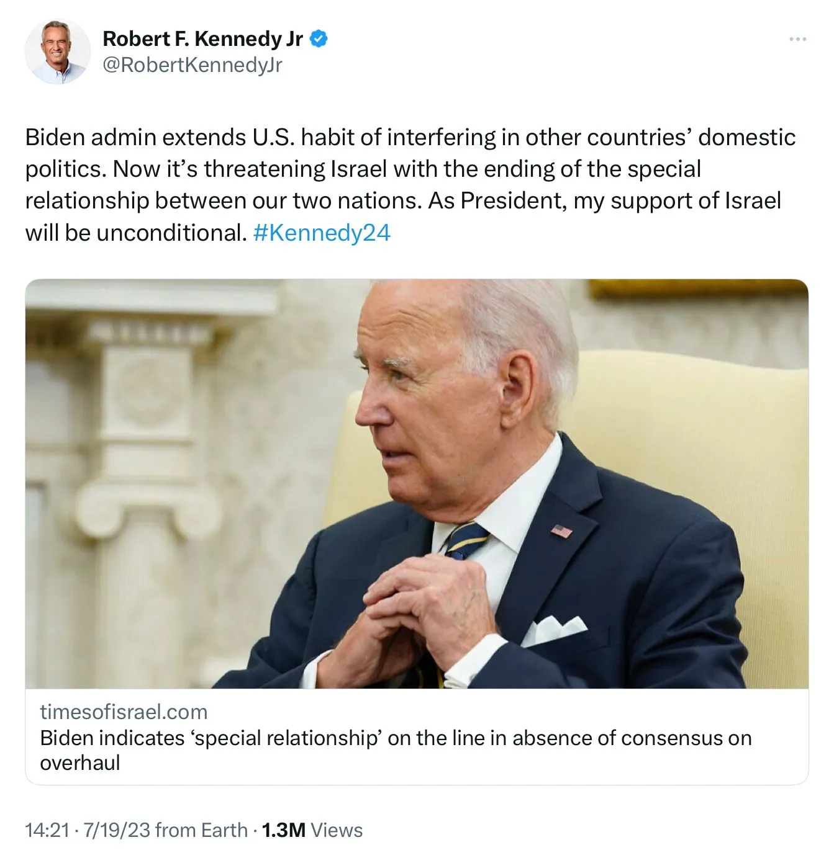Click the 'from Earth' location text

201,830
